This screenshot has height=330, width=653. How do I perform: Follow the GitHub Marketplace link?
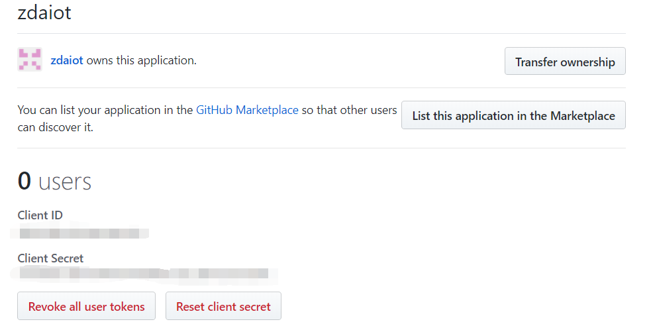tap(247, 110)
